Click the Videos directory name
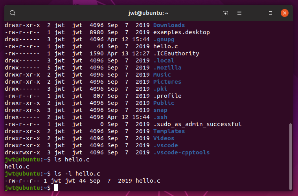The height and width of the screenshot is (196, 298). (x=164, y=138)
